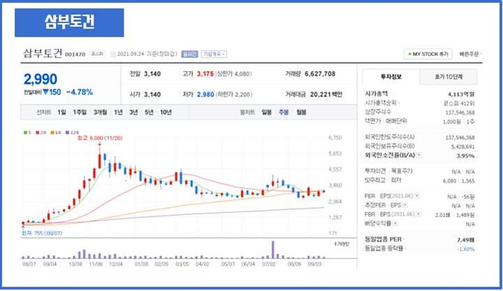Screen dimensions: 503x291
Task: Switch candle chart to 월봉
Action: click(301, 112)
